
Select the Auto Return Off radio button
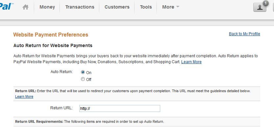83,79
